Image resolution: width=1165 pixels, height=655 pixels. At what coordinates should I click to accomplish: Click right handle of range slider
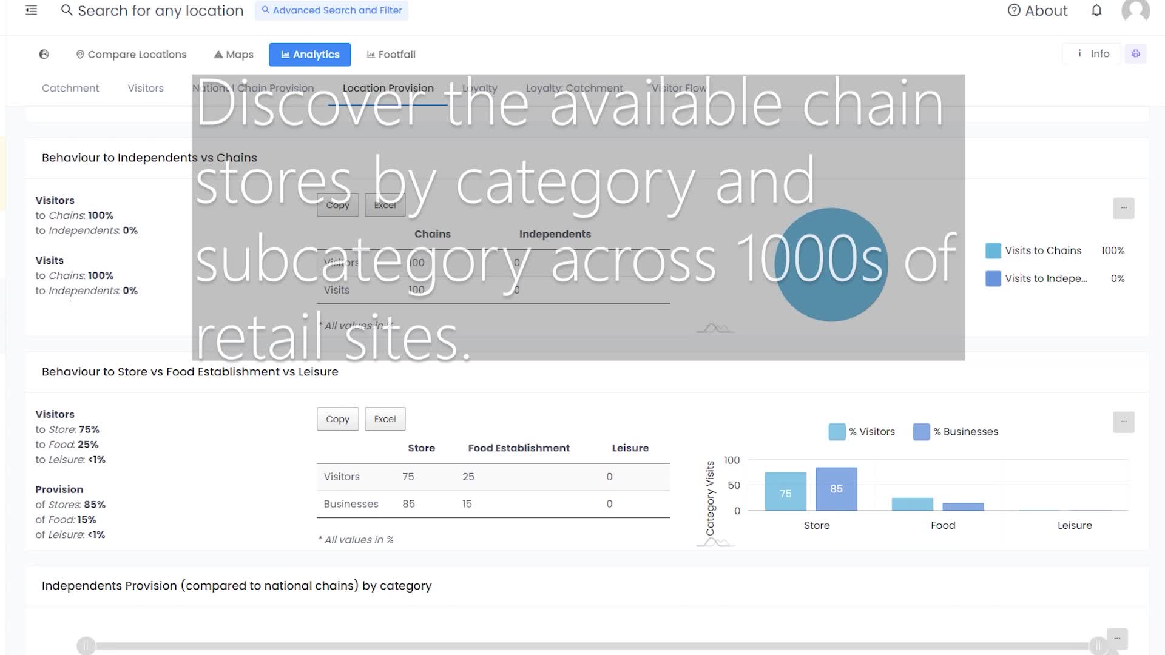(x=1098, y=646)
